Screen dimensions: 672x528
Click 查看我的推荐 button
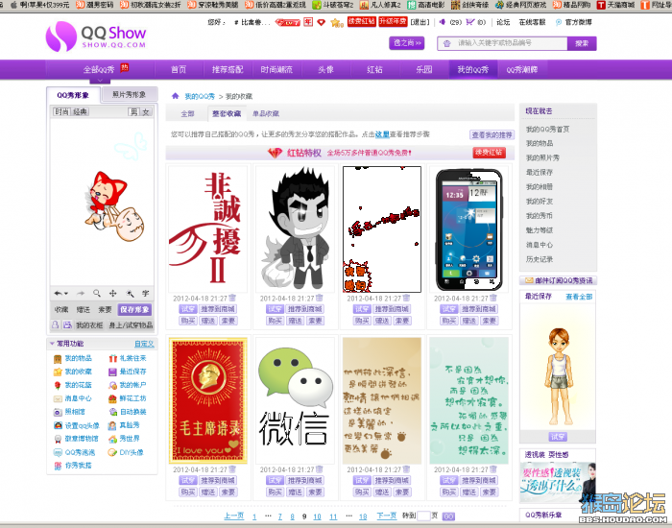pos(492,135)
